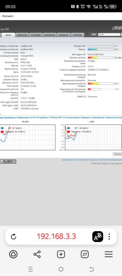
Task: Open the Информация об AP link
Action: point(26,117)
